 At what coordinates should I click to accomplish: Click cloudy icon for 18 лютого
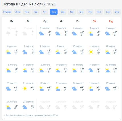tap(91, 70)
